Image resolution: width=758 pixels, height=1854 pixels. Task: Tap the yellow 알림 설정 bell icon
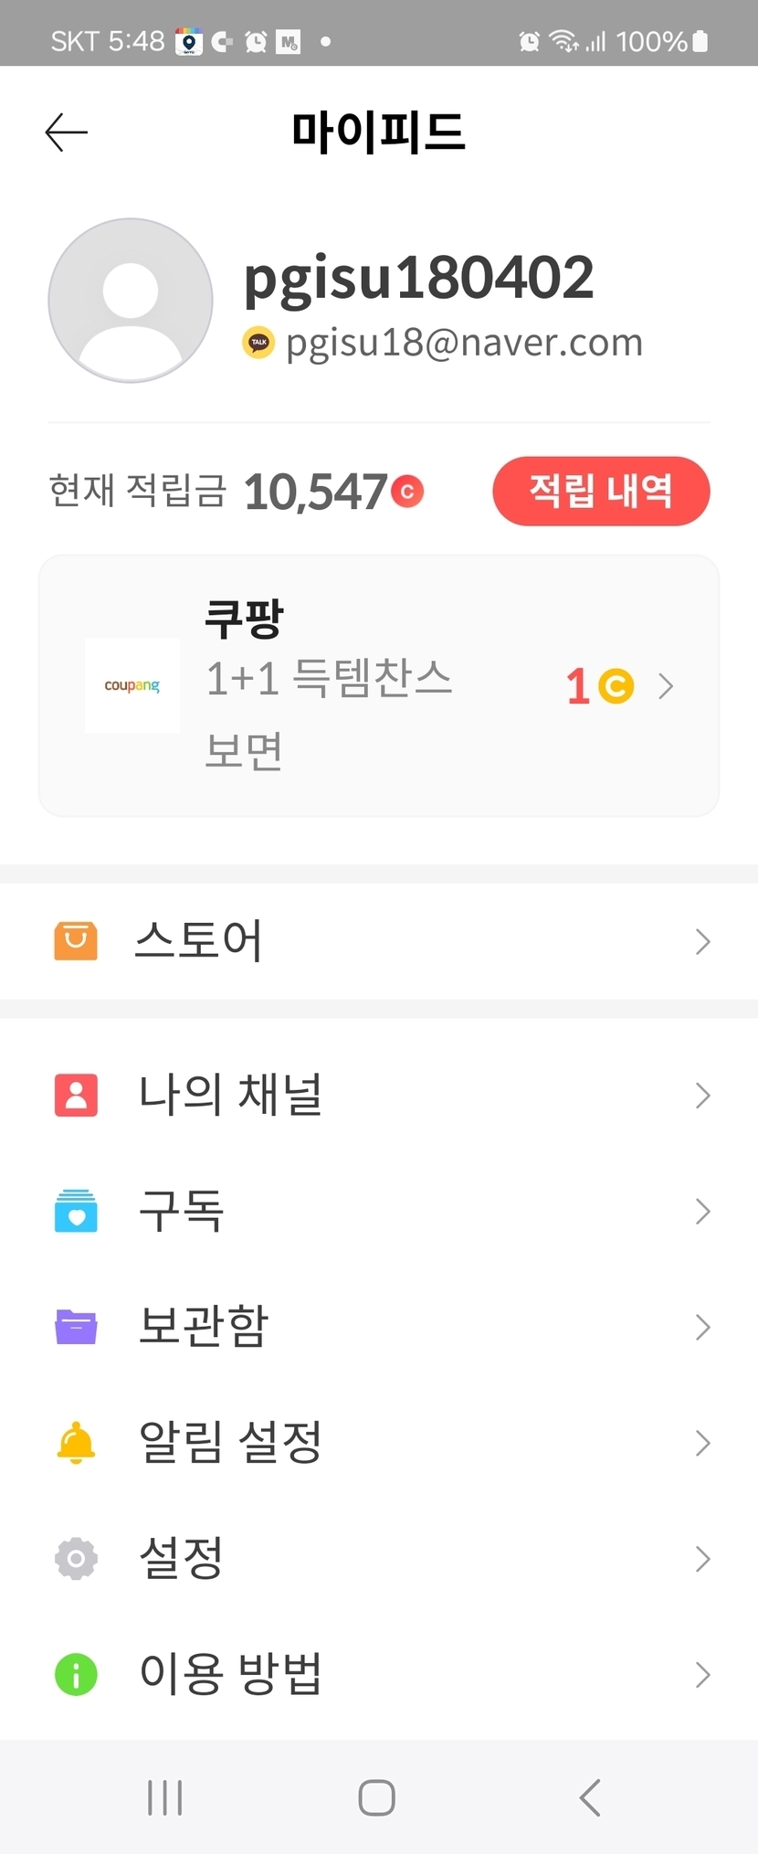[x=76, y=1443]
